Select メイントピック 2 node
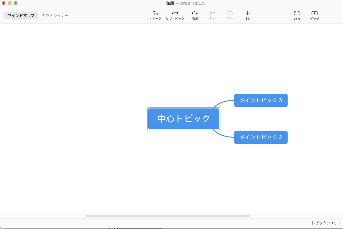Image resolution: width=343 pixels, height=229 pixels. pyautogui.click(x=261, y=137)
